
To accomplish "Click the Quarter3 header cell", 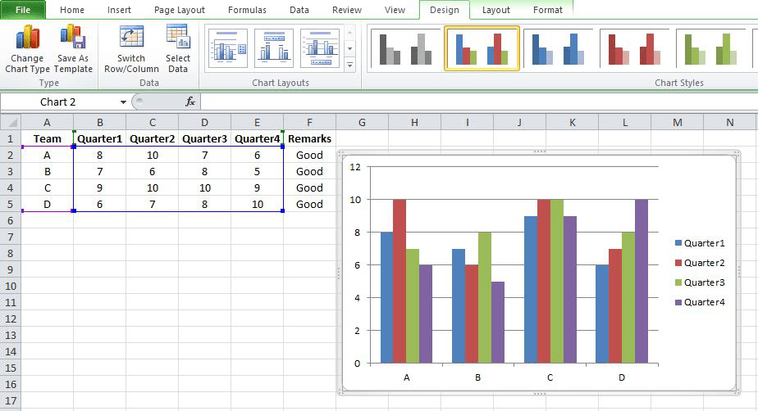I will [x=204, y=139].
